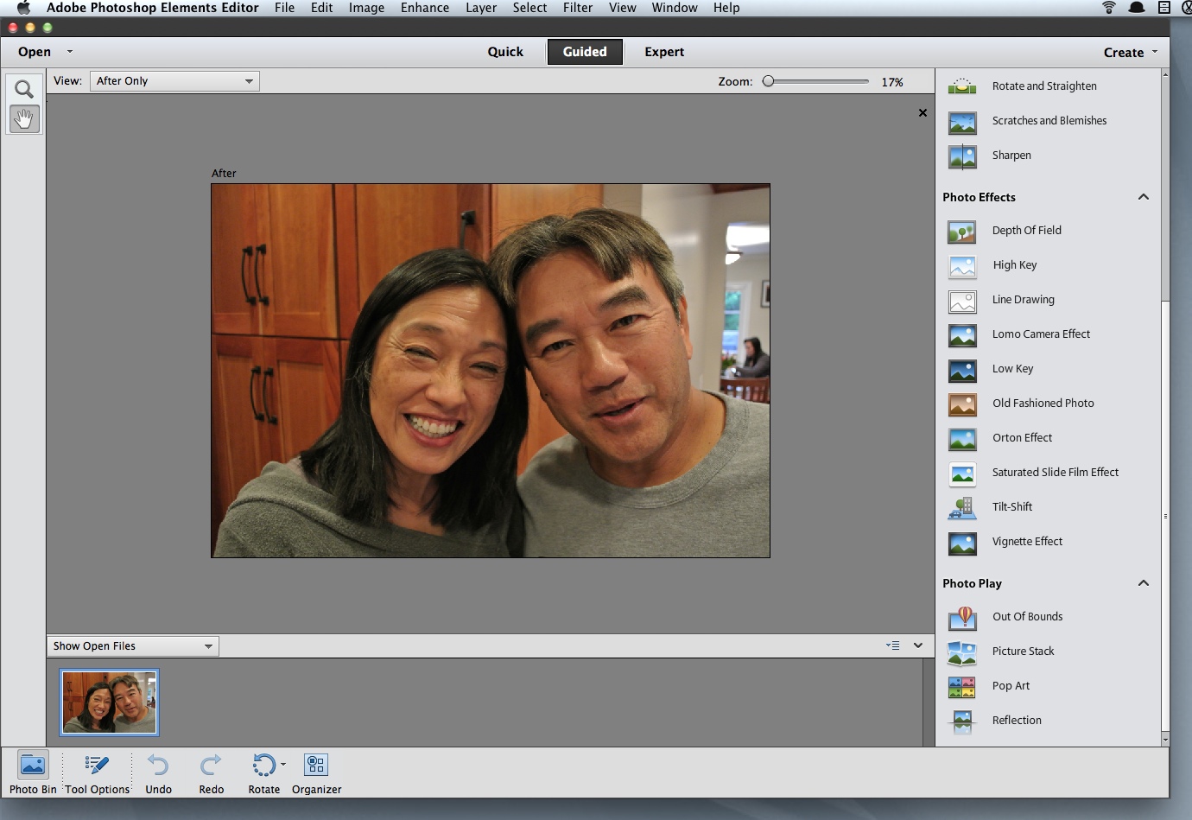Select the Hand tool
Screen dimensions: 1192x820
24,119
